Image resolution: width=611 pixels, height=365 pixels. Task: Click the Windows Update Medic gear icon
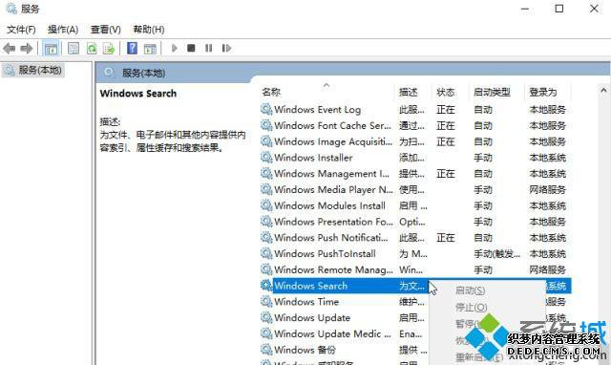click(x=266, y=333)
